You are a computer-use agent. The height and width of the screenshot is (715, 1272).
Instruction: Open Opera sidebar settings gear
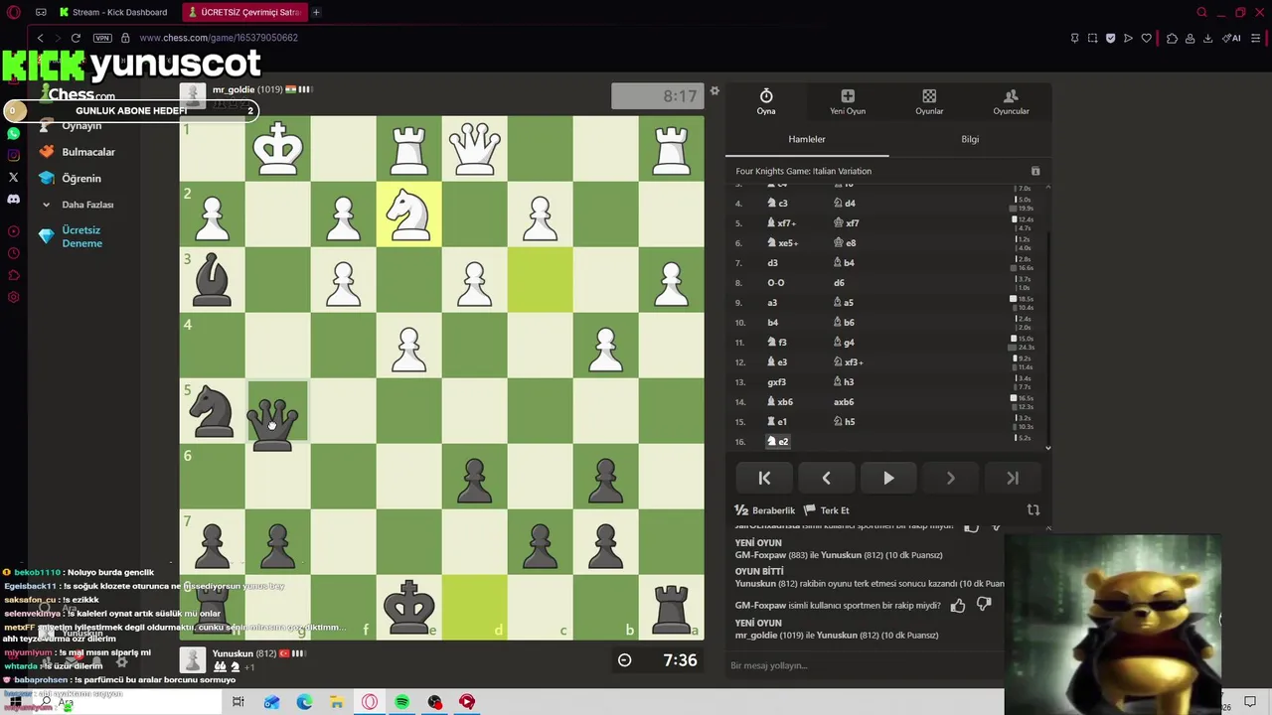(x=13, y=297)
